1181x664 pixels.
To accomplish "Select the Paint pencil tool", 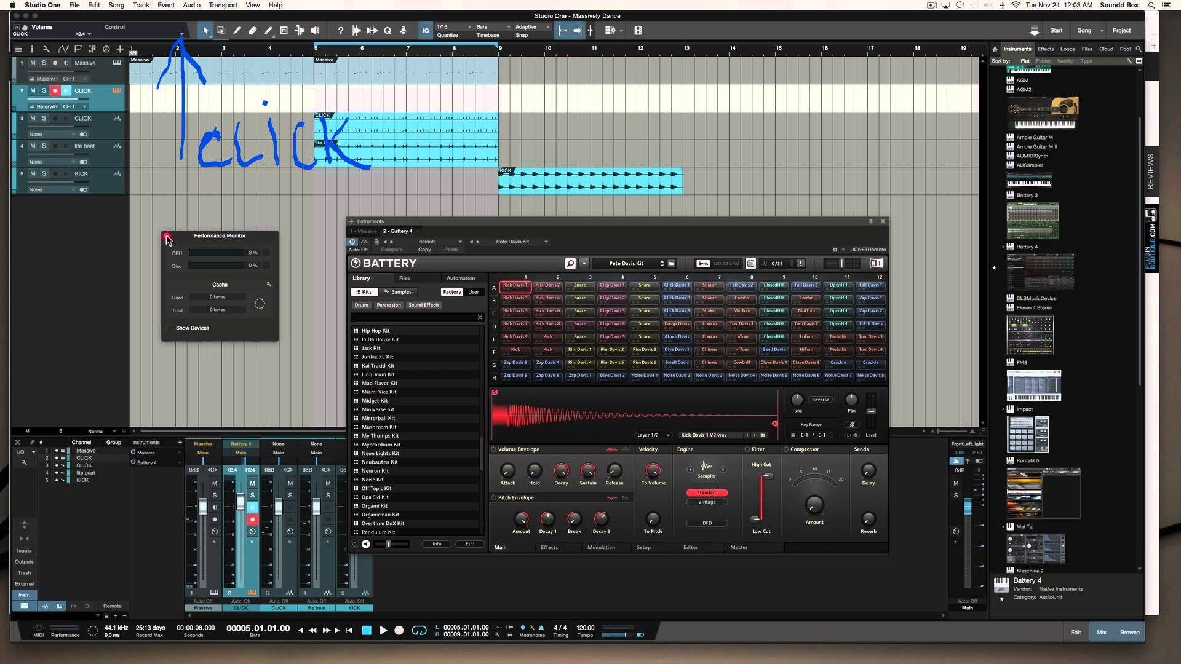I will coord(268,30).
